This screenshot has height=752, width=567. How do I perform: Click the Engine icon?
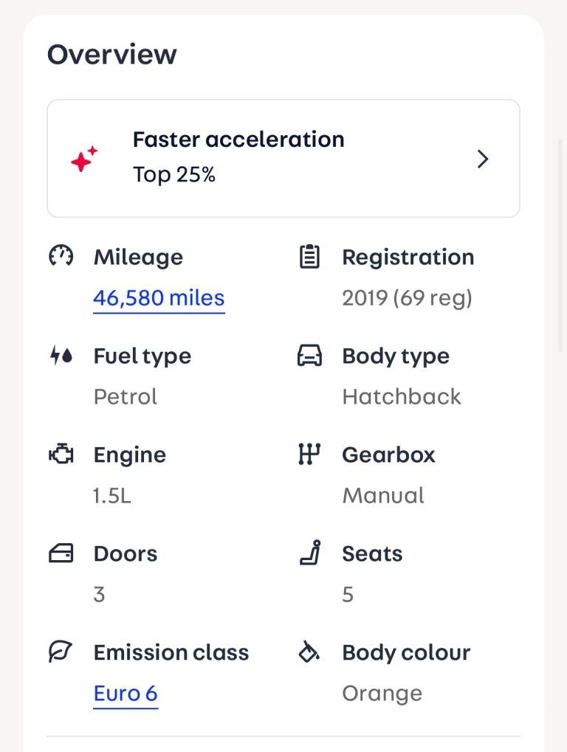[x=61, y=454]
